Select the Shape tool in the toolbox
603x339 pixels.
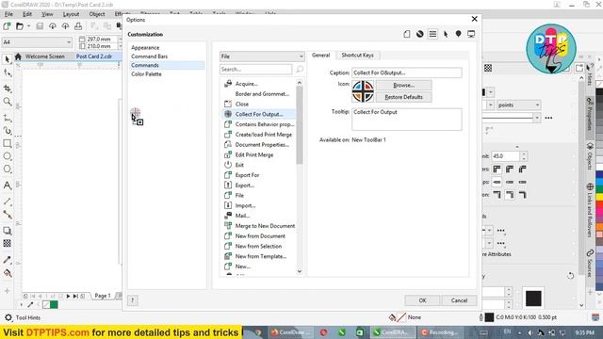(7, 73)
